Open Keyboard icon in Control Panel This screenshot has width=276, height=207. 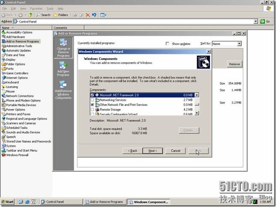pyautogui.click(x=4, y=82)
